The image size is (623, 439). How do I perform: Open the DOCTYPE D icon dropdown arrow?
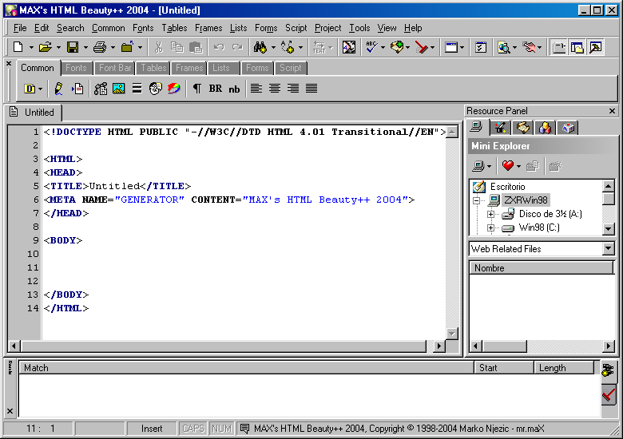coord(40,89)
